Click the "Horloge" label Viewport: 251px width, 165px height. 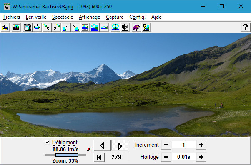click(150, 157)
